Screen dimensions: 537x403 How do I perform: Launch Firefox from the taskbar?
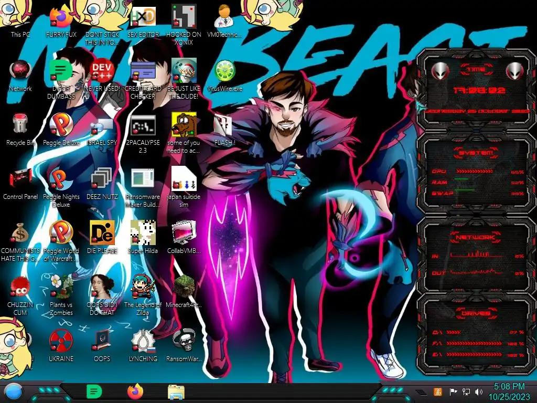tap(135, 391)
